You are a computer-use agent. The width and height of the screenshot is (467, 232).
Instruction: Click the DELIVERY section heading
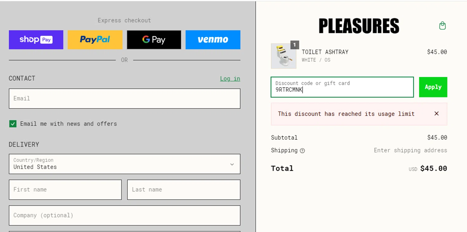[24, 144]
